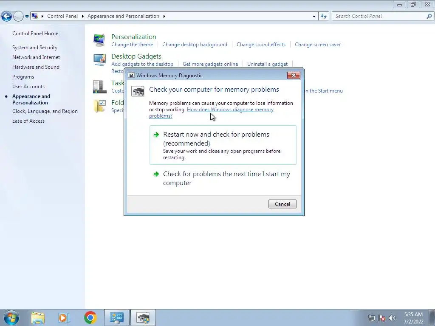This screenshot has width=435, height=326.
Task: Click the Forward navigation arrow button
Action: pyautogui.click(x=18, y=17)
